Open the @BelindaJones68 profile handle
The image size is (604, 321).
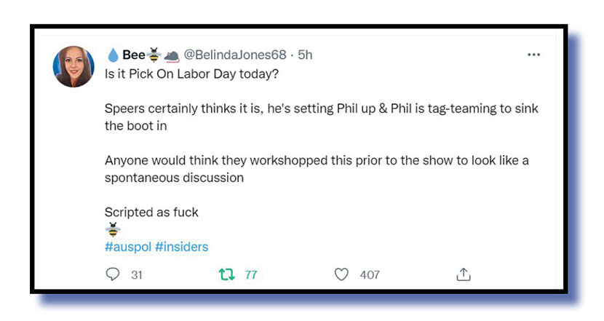click(x=234, y=55)
